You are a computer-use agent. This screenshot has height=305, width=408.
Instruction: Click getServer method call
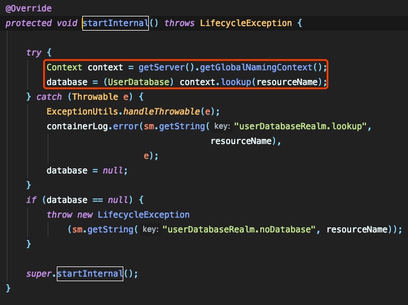(161, 67)
